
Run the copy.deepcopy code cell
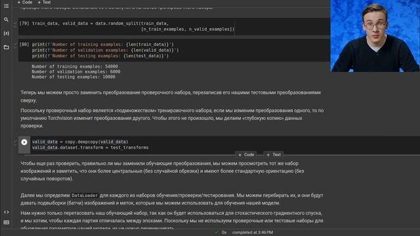[x=24, y=142]
